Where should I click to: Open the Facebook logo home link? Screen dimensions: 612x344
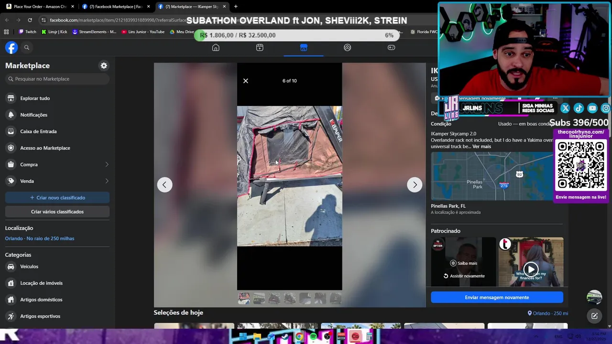pyautogui.click(x=11, y=47)
